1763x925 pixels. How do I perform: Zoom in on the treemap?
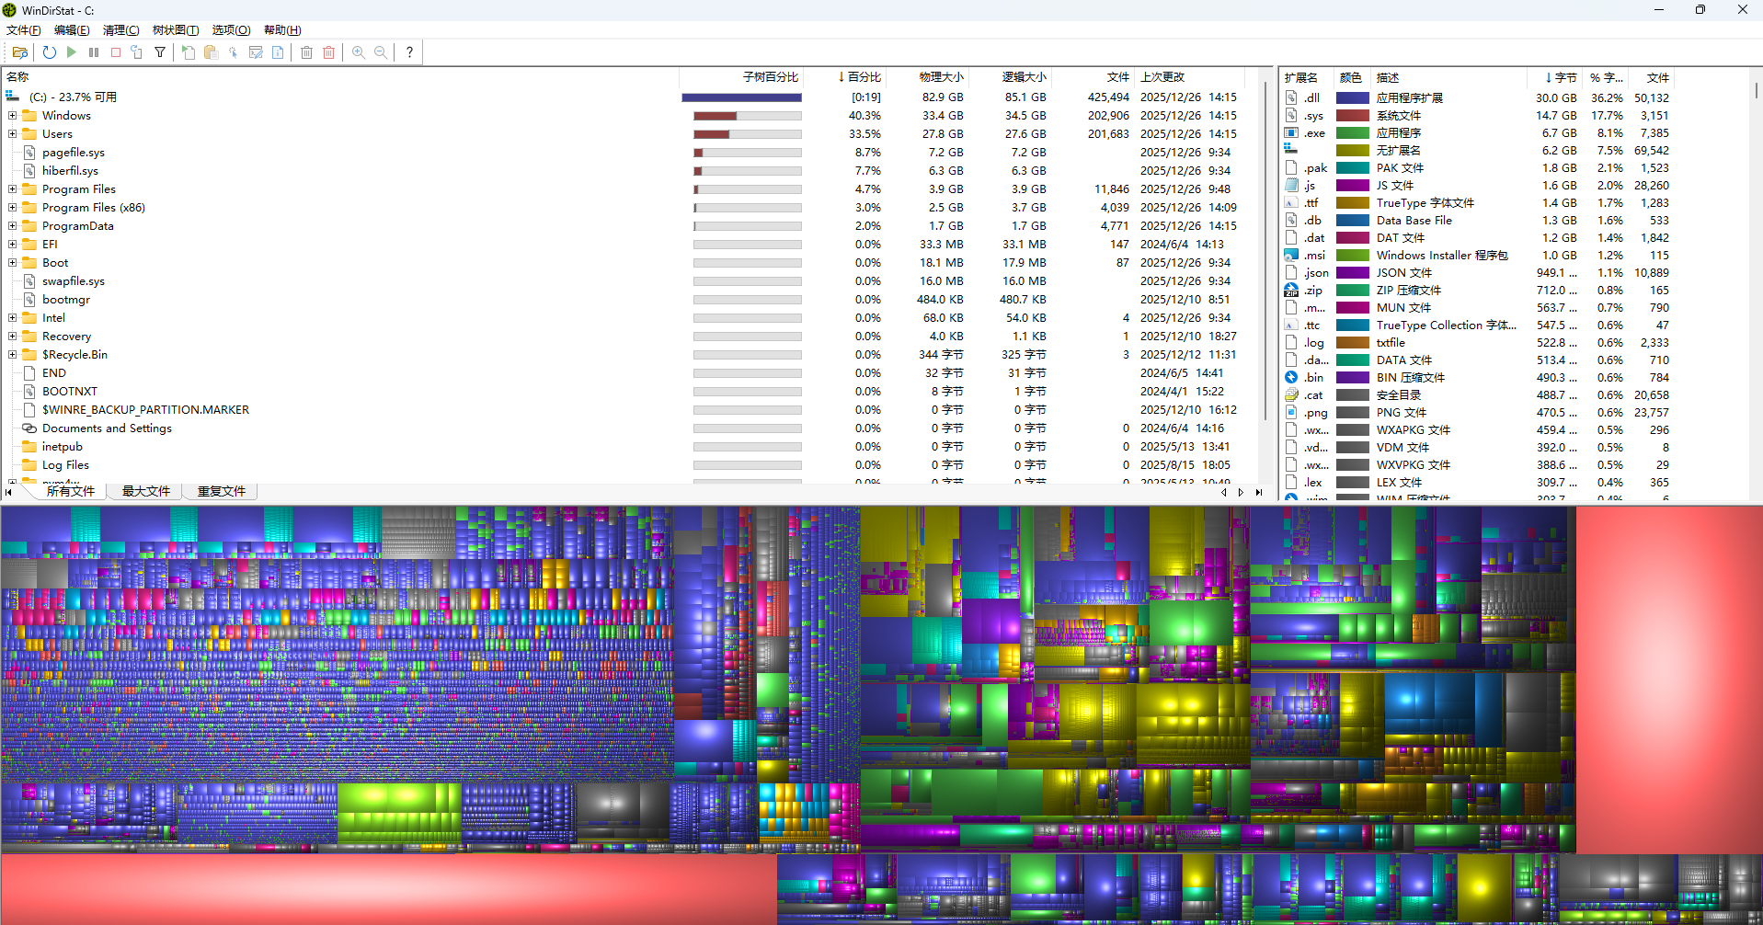pos(359,52)
